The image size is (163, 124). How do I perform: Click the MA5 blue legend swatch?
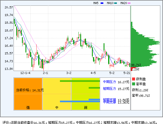click(102, 3)
